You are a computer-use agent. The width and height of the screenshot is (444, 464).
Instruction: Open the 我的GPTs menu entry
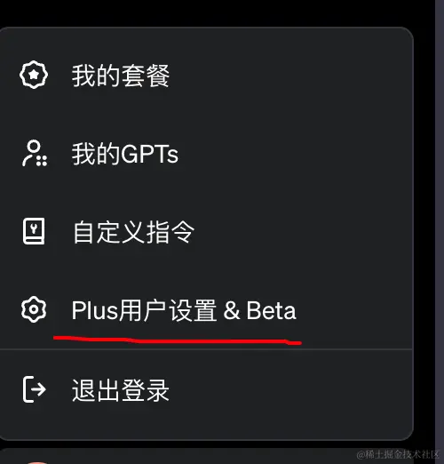coord(206,154)
